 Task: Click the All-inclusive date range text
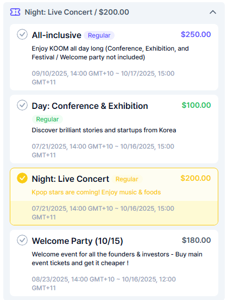(x=103, y=78)
